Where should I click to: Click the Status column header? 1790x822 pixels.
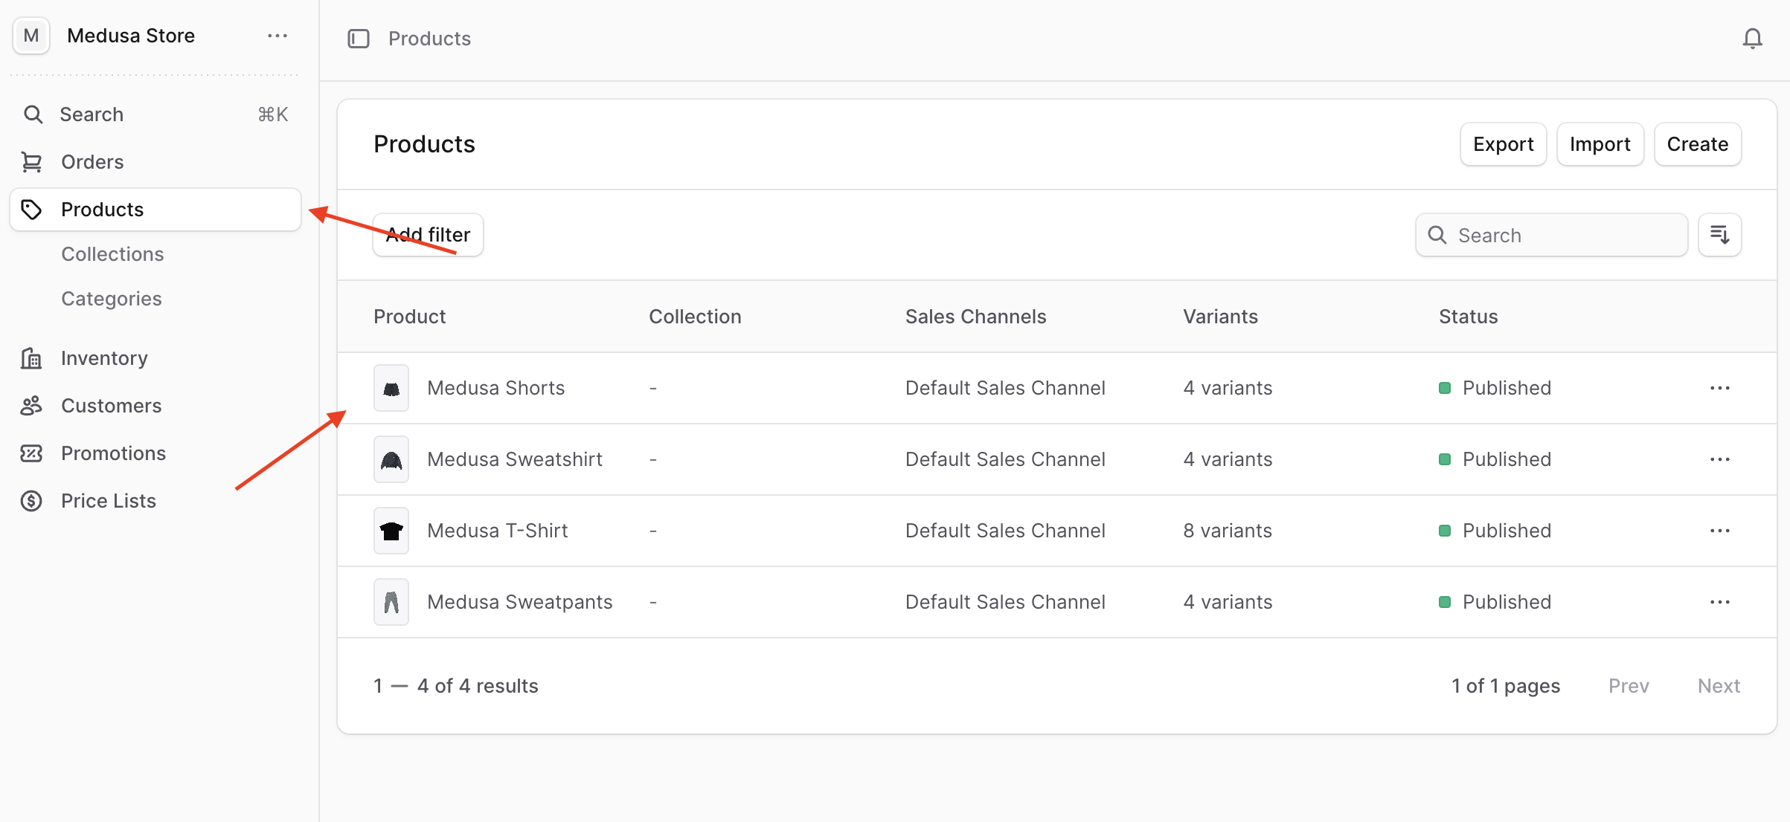pyautogui.click(x=1468, y=317)
